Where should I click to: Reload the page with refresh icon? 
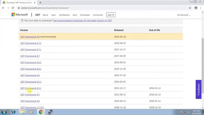click(13, 8)
